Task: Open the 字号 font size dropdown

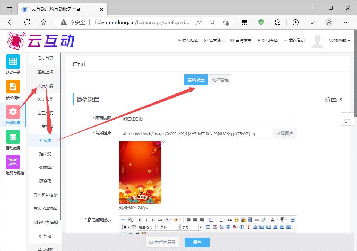Action: [x=200, y=227]
